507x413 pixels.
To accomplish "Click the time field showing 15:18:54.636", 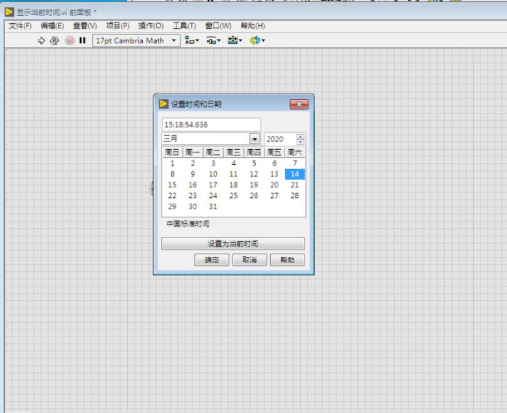I will click(211, 125).
